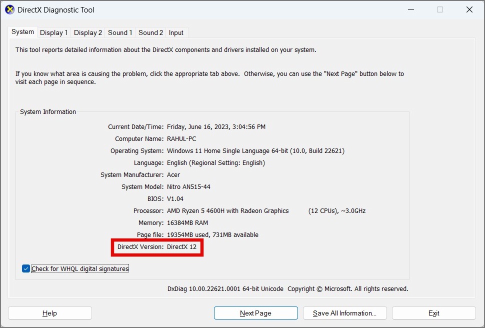
Task: Click the Operating System label
Action: [x=137, y=151]
